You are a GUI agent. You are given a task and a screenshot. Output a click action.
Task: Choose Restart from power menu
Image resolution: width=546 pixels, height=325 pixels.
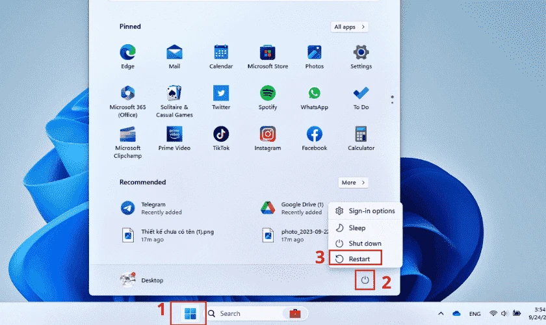[365, 259]
